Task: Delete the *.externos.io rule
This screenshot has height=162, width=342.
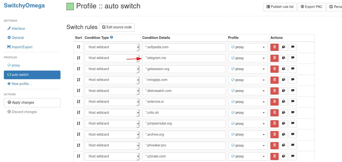Action: [x=274, y=102]
